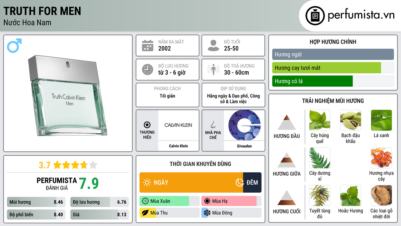Click the TRẢI NGHIỆM MÙI HƯƠNG heading

click(333, 101)
